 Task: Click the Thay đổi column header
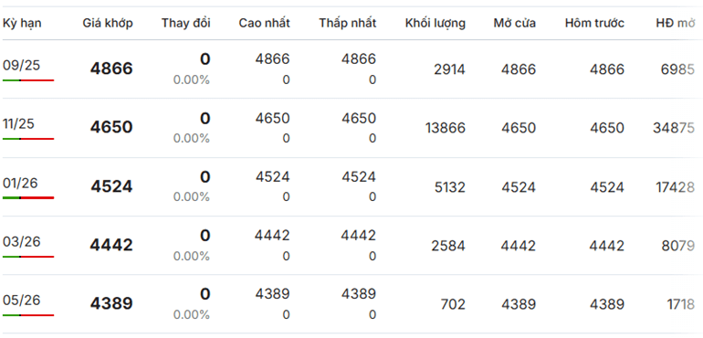point(185,24)
